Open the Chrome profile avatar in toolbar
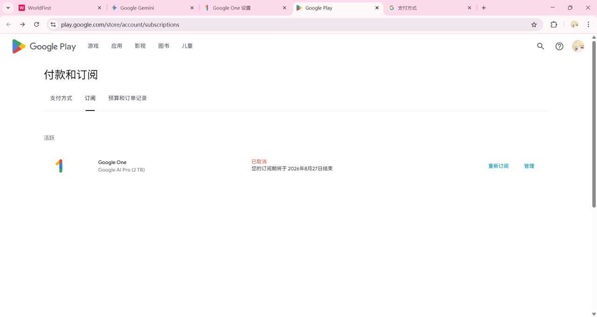 click(575, 25)
